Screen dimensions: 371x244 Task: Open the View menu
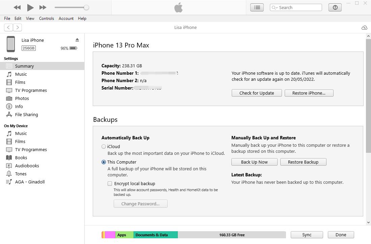[30, 19]
